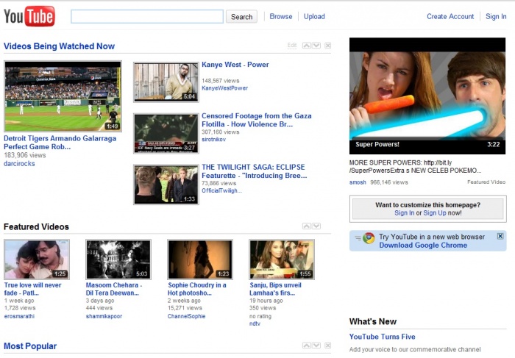Viewport: 515px width, 358px height.
Task: Visit smosh channel link
Action: 358,182
